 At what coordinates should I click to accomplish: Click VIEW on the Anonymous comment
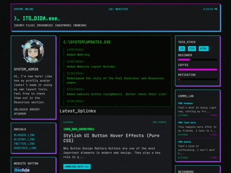click(213, 115)
